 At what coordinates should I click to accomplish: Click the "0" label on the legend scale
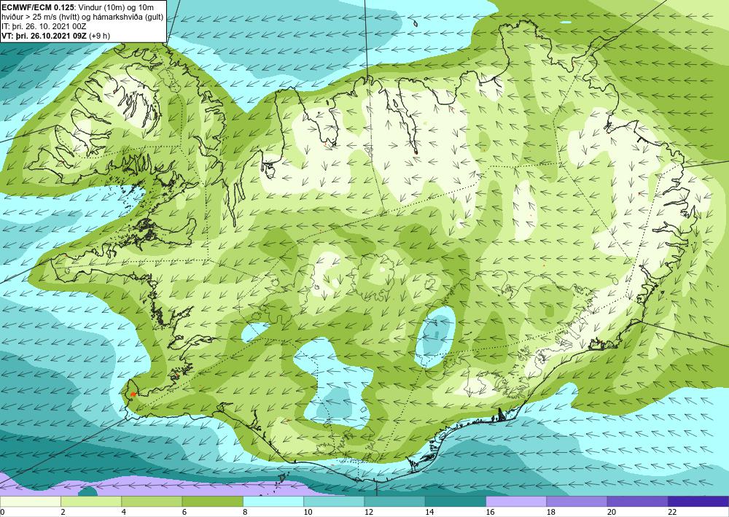click(2, 513)
